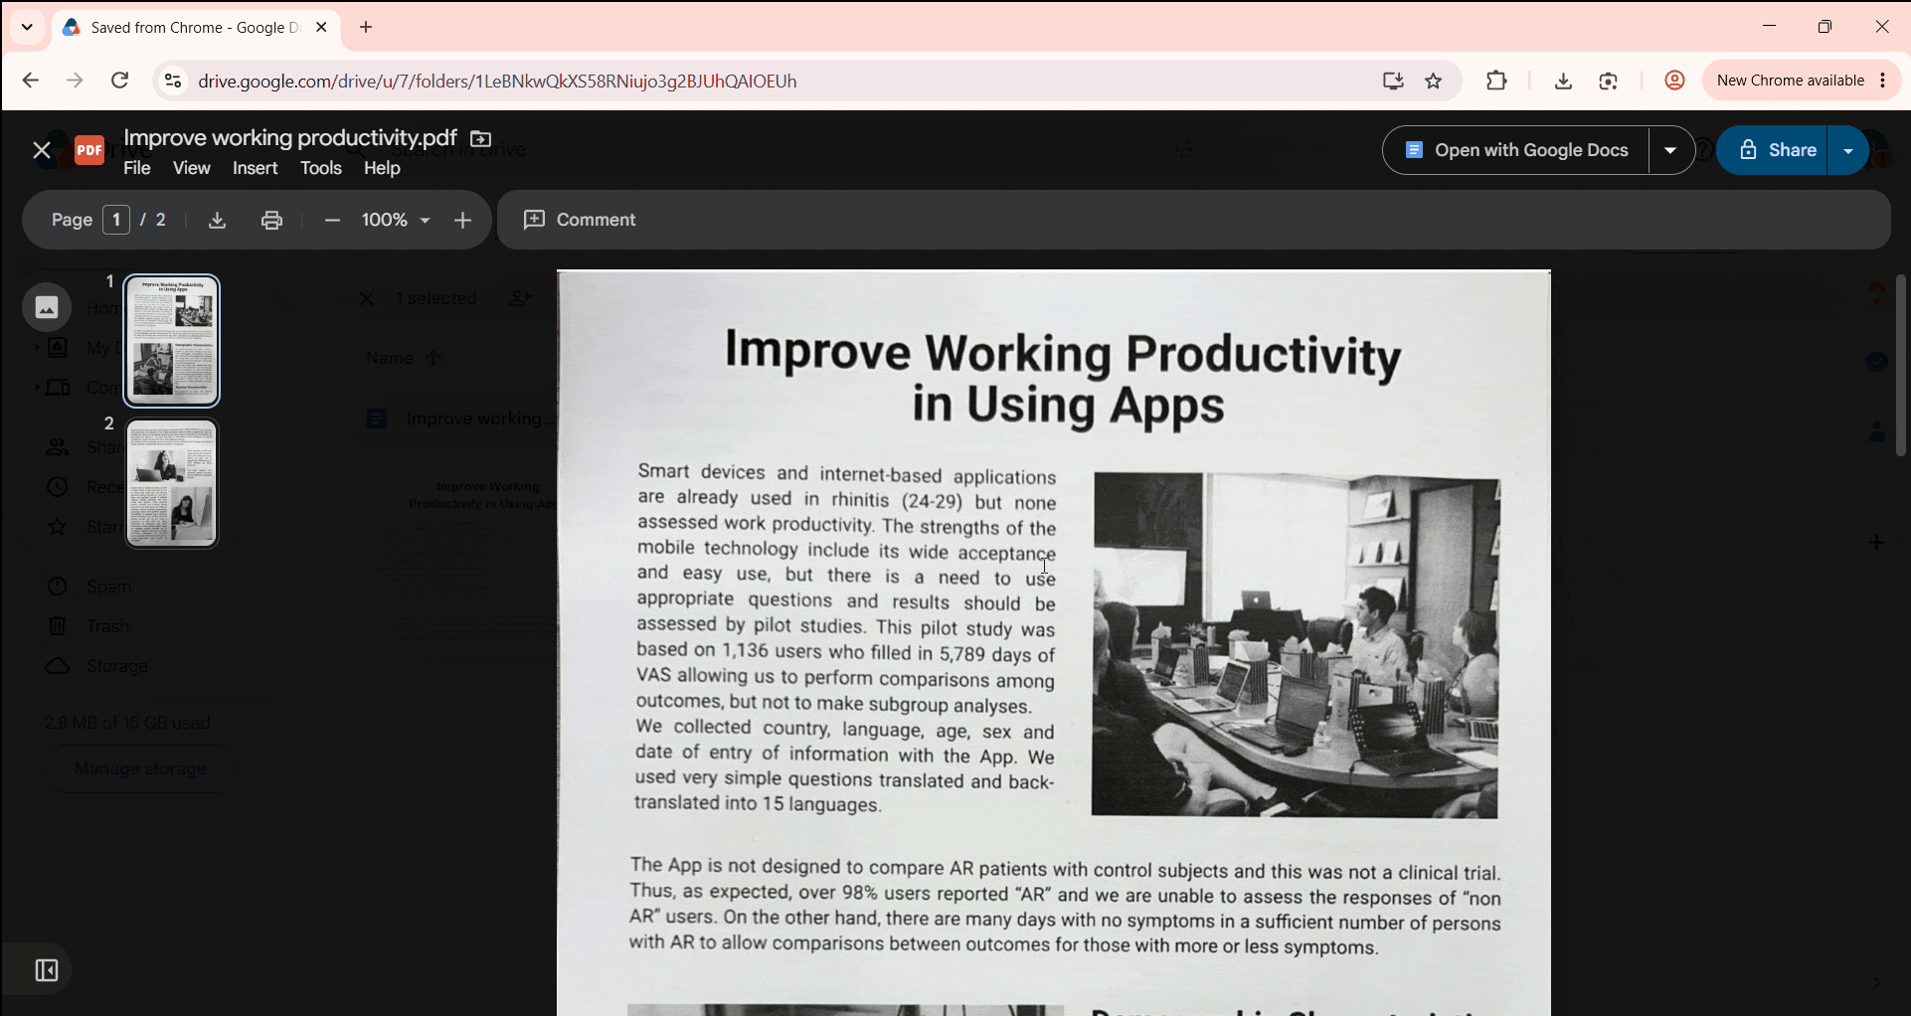Open the Tools menu
The height and width of the screenshot is (1016, 1911).
321,168
